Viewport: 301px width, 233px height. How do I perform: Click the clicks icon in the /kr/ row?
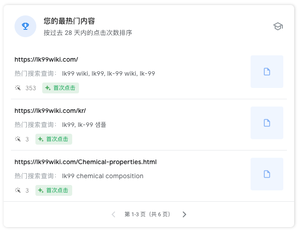[x=18, y=139]
